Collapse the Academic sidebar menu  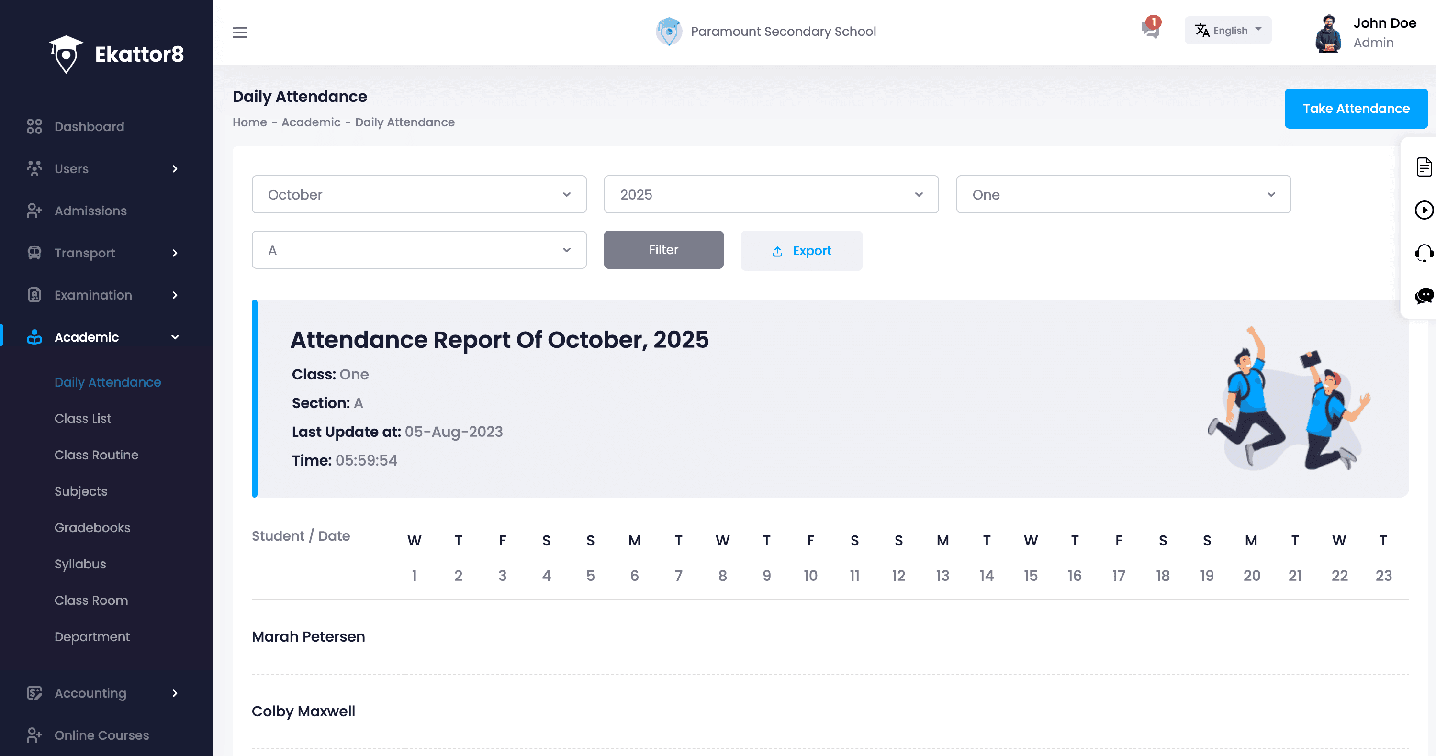point(103,337)
